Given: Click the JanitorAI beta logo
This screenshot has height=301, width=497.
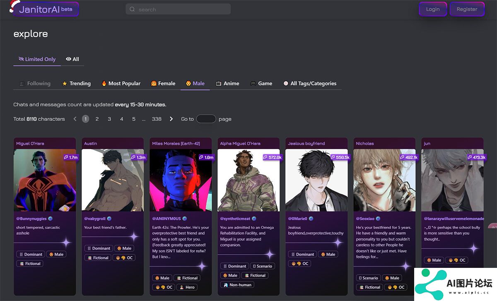Looking at the screenshot, I should 46,9.
